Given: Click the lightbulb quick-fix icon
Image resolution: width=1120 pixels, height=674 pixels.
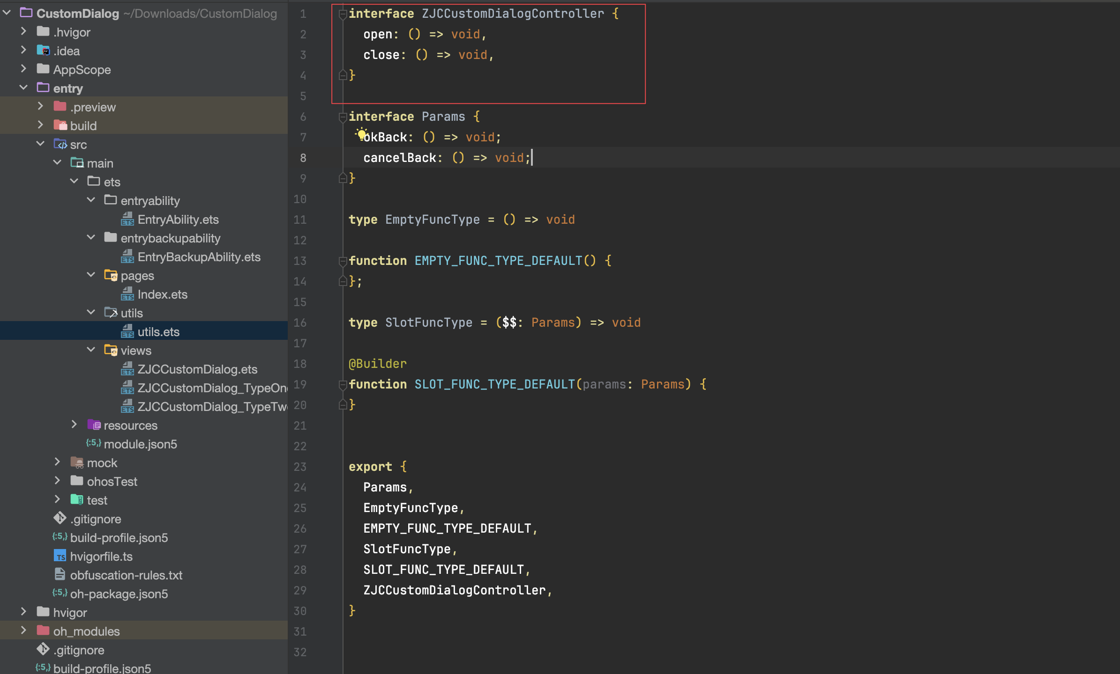Looking at the screenshot, I should 361,134.
